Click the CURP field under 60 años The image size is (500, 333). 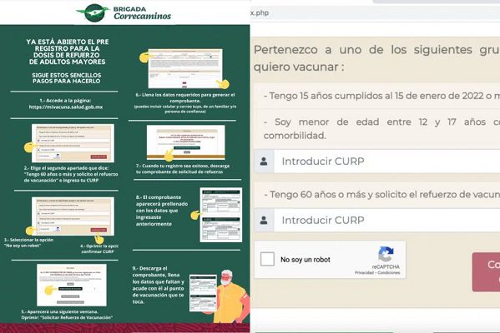[x=386, y=220]
